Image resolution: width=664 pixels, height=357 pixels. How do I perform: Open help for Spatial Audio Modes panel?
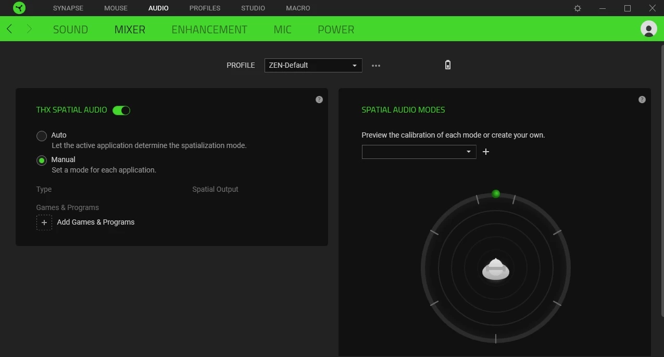(x=642, y=100)
